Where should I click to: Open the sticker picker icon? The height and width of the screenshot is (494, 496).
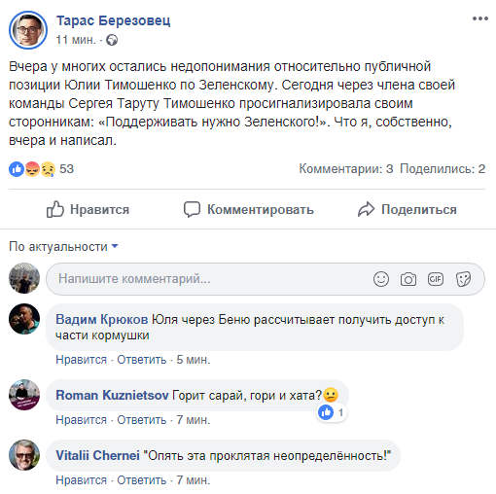[463, 279]
